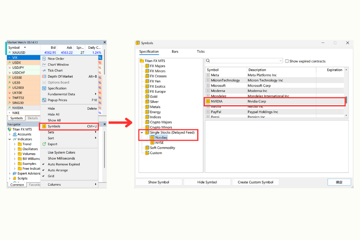Expand the Accounts node in Navigator
This screenshot has width=360, height=240.
pyautogui.click(x=10, y=134)
